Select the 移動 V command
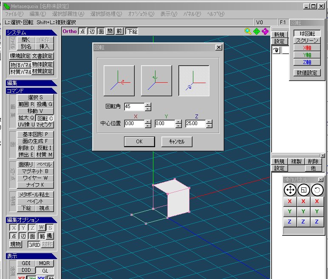328x279 pixels. coord(35,111)
